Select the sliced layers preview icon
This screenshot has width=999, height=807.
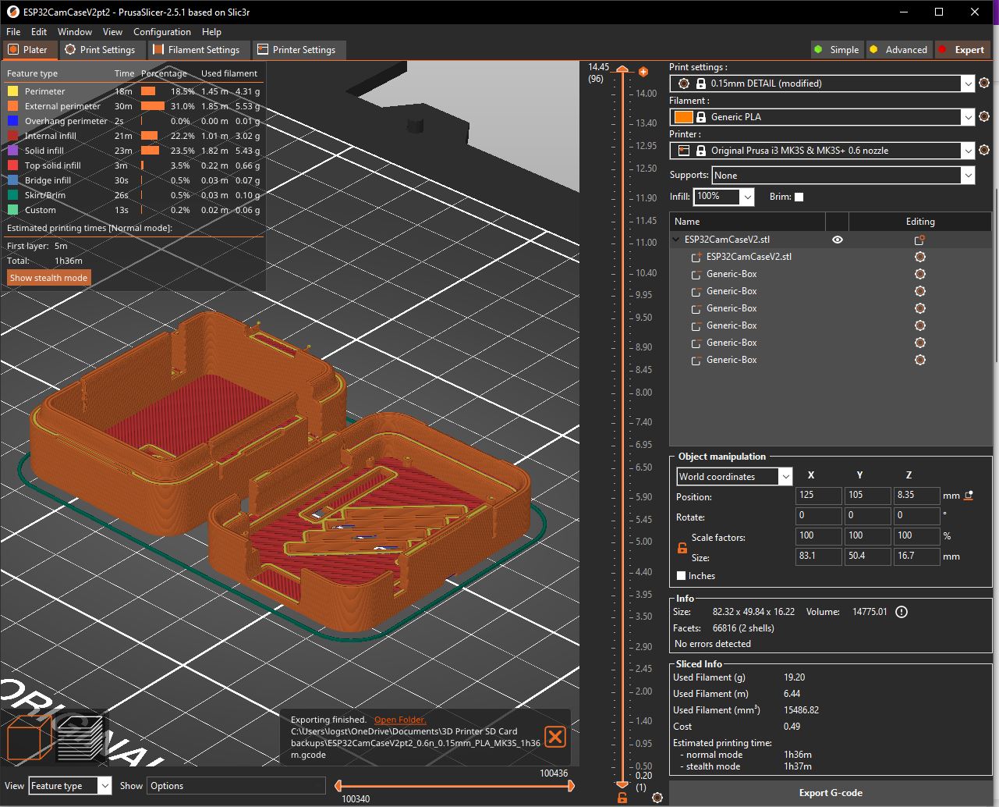click(x=81, y=738)
